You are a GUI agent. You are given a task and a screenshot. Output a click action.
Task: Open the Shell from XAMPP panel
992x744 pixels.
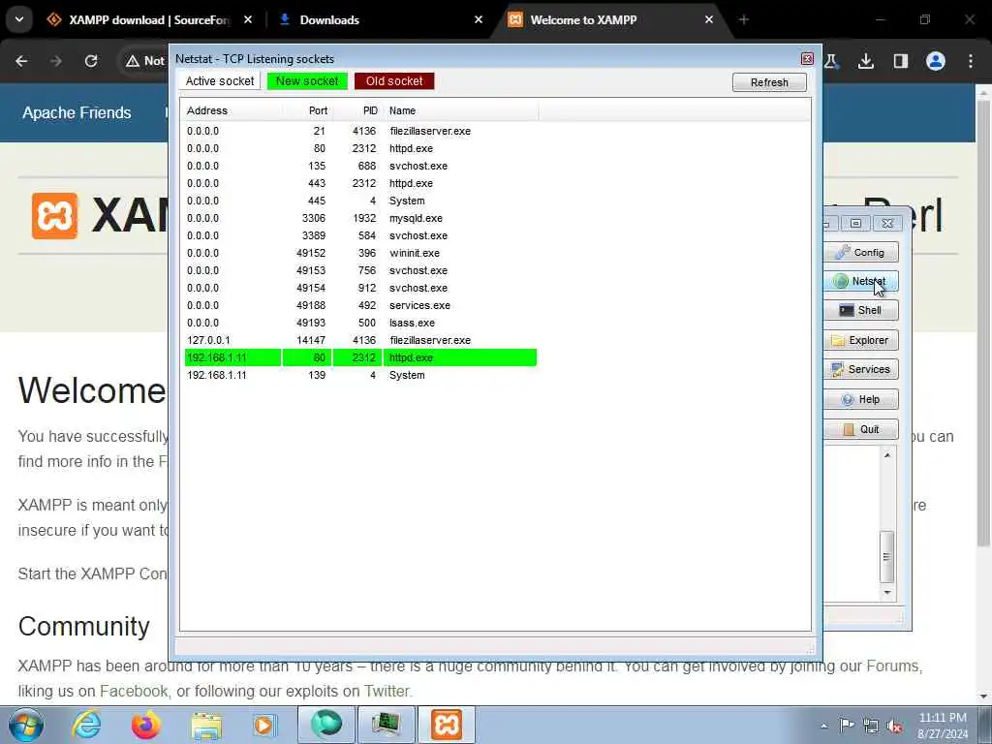861,310
